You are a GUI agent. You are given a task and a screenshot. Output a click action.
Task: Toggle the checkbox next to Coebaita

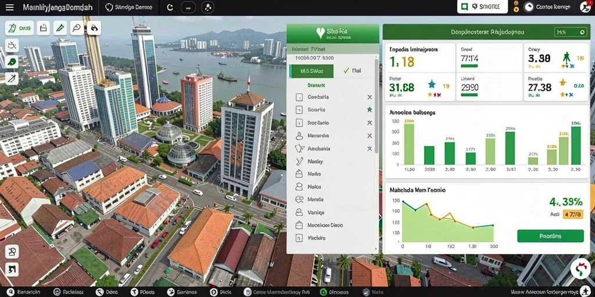pyautogui.click(x=299, y=97)
